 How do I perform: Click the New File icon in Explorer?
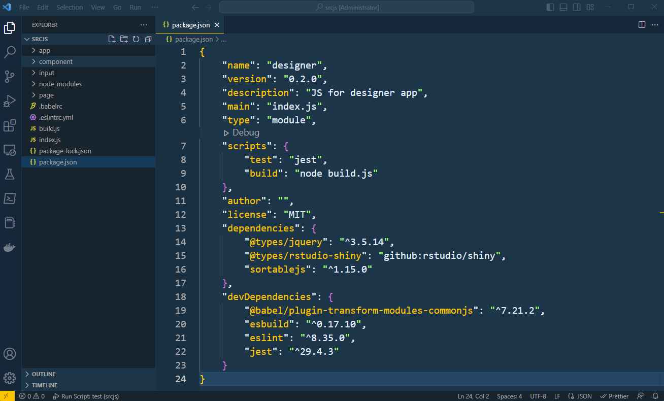(112, 39)
